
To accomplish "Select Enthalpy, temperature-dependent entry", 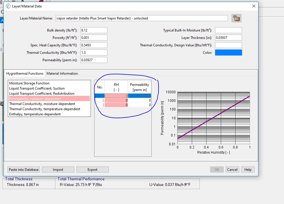I will pos(35,114).
